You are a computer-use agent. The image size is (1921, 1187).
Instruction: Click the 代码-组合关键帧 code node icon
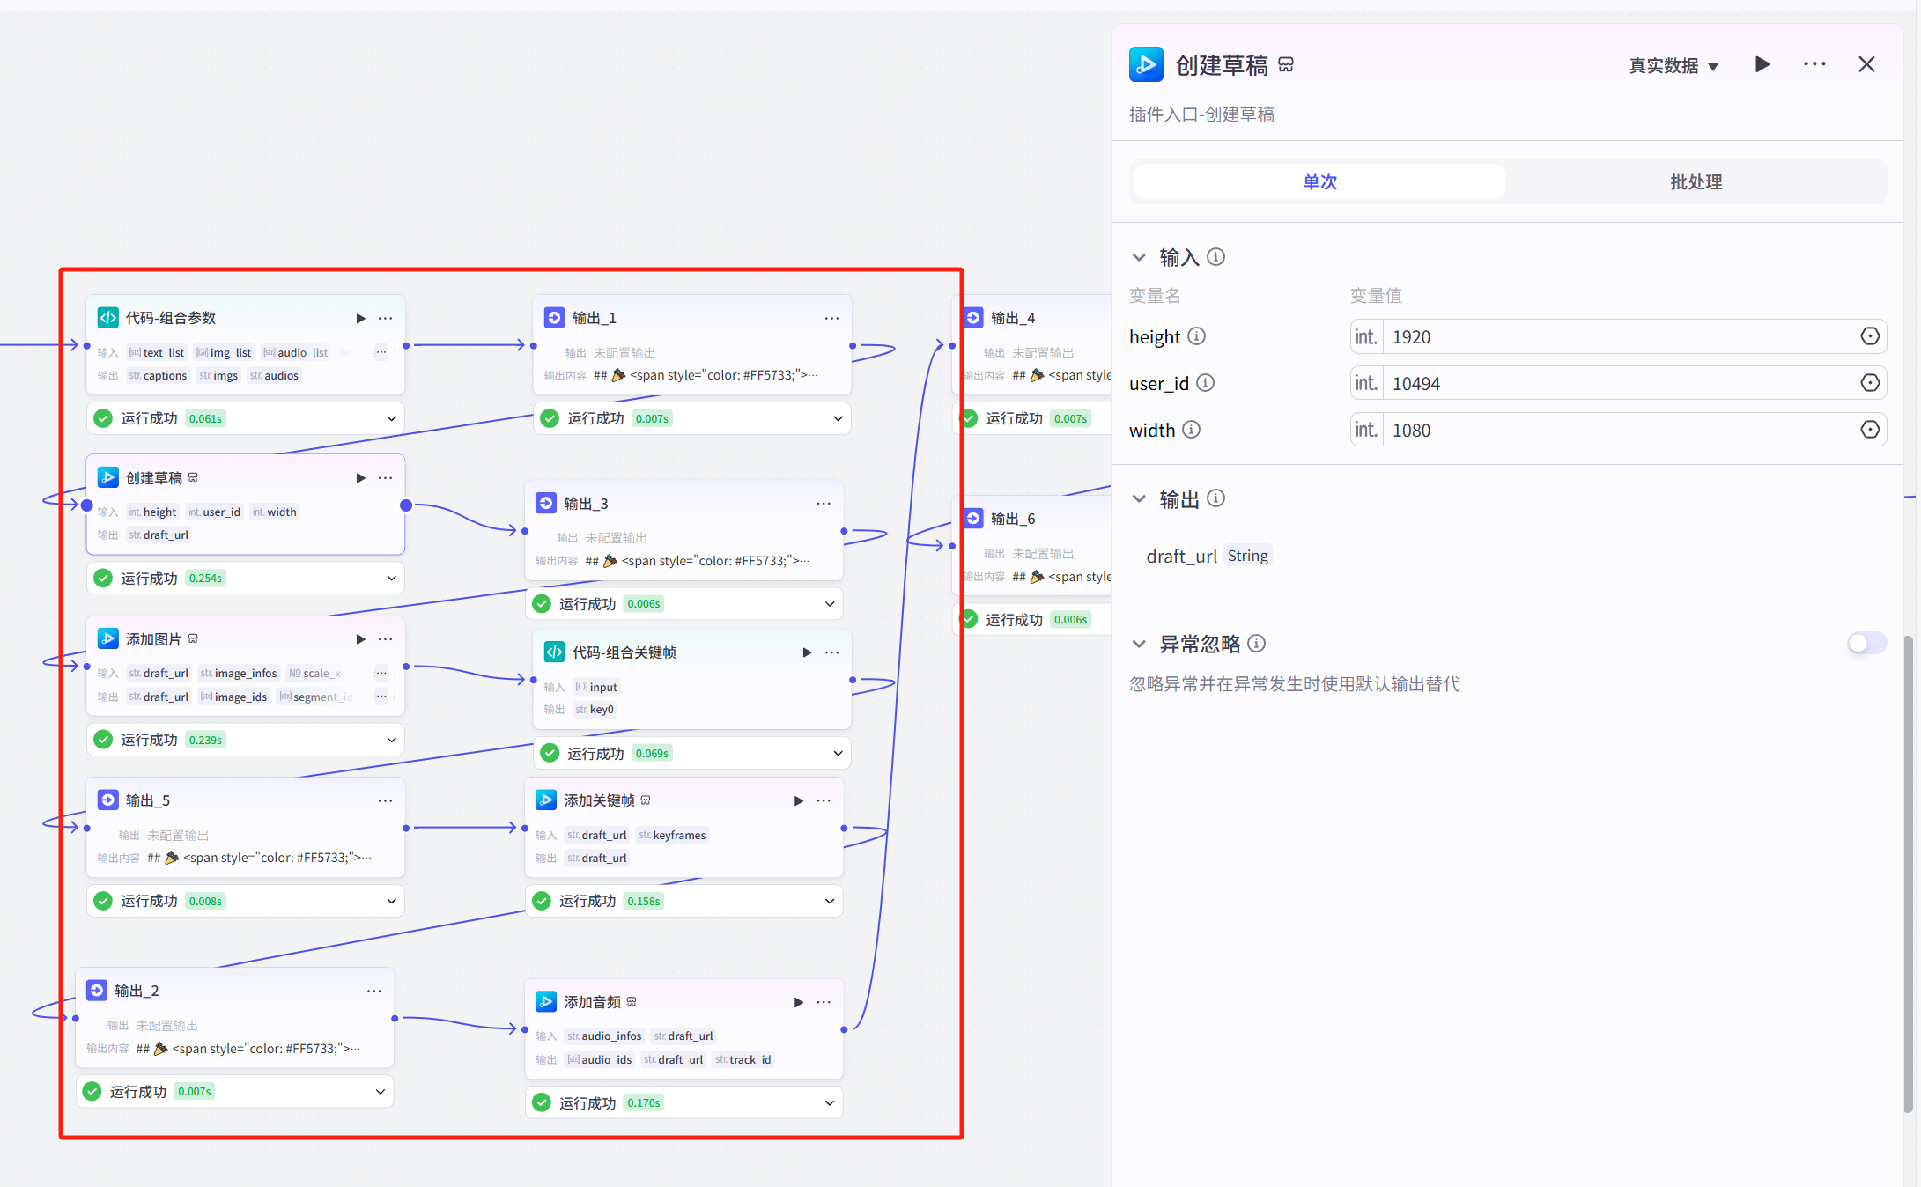tap(554, 652)
